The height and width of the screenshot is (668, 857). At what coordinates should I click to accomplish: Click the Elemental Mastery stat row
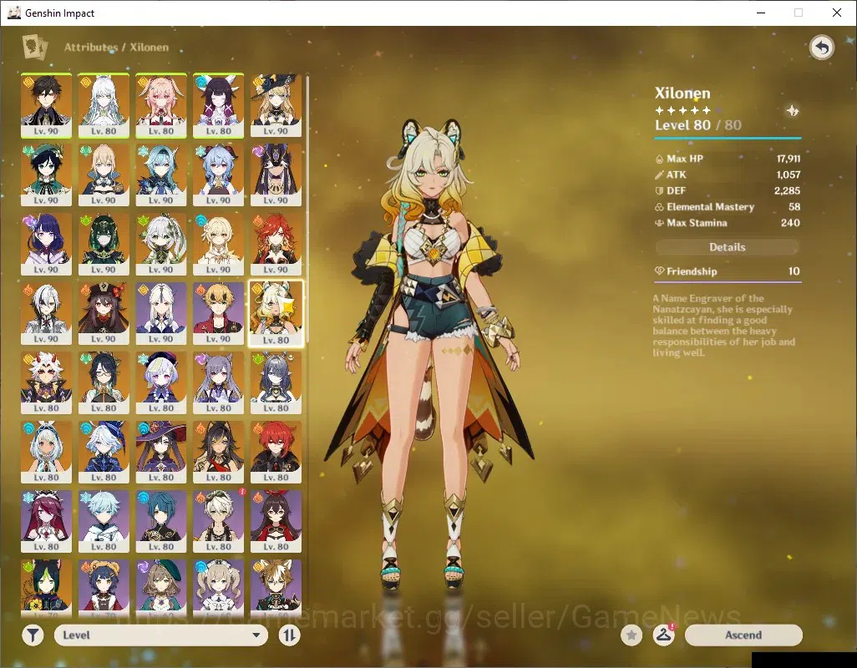[x=728, y=207]
